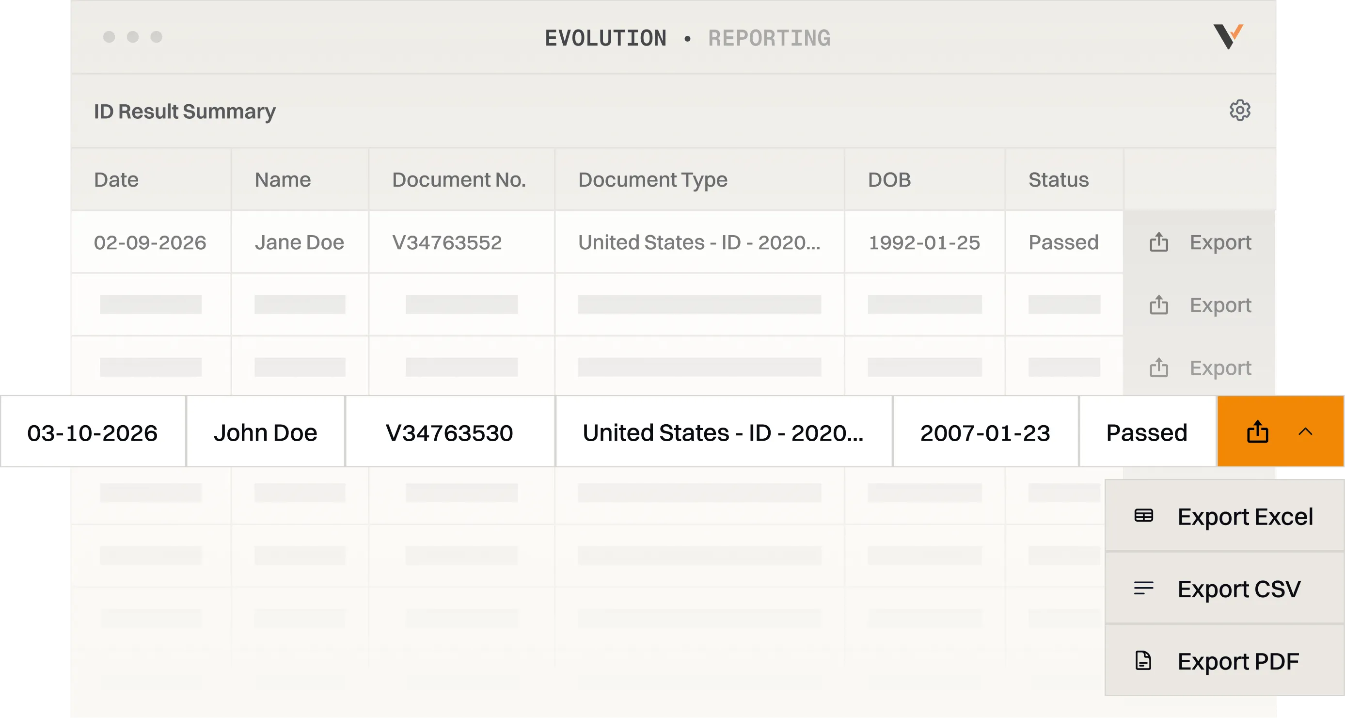Open the settings gear icon
Image resolution: width=1345 pixels, height=718 pixels.
[1239, 110]
